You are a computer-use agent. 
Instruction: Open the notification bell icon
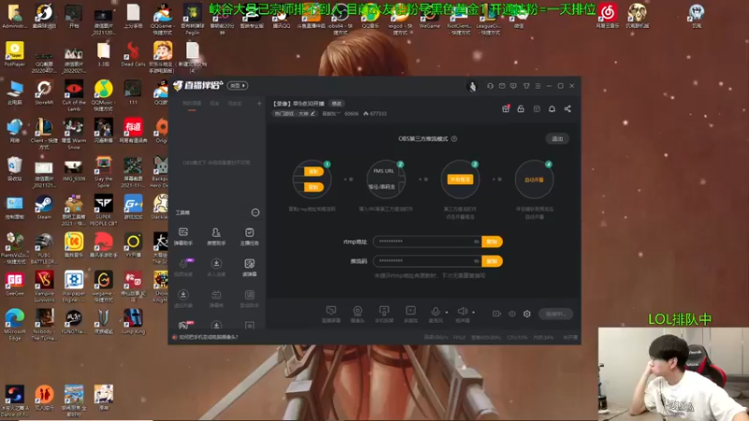click(x=551, y=109)
